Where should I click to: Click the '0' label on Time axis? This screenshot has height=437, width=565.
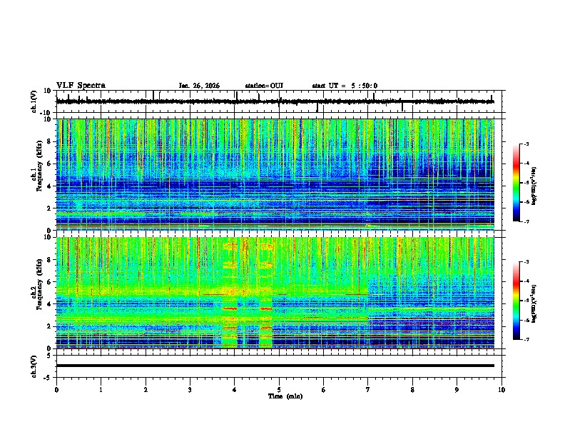click(56, 390)
